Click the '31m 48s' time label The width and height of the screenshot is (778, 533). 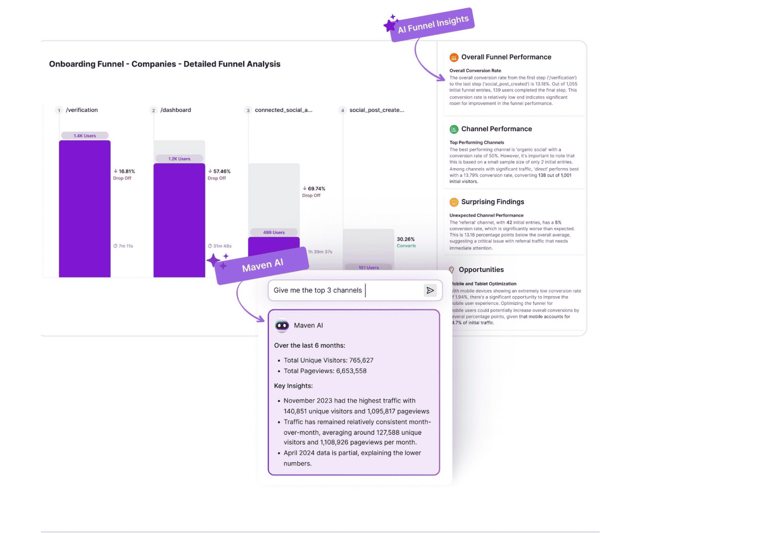pyautogui.click(x=220, y=246)
